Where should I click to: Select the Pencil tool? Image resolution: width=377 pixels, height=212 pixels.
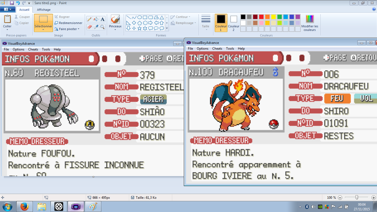point(89,19)
